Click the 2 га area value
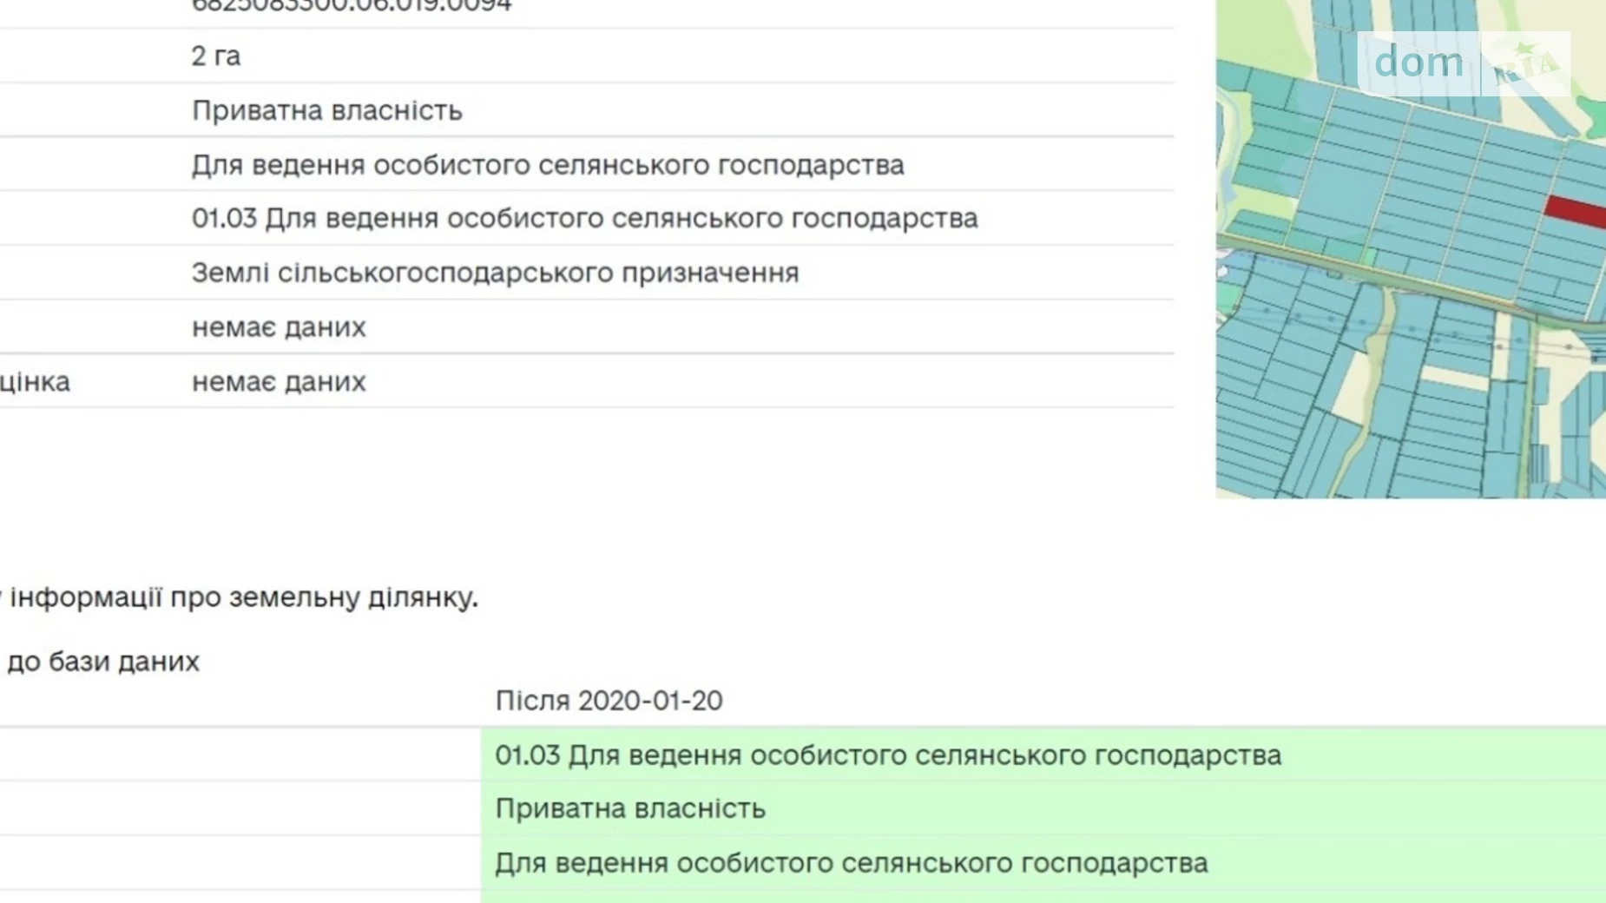 (216, 56)
